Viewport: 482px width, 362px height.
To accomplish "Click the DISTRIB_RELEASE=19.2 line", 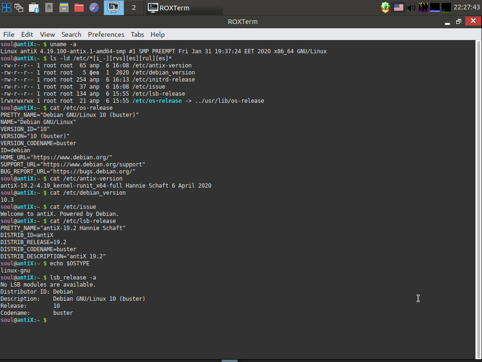I will tap(33, 243).
